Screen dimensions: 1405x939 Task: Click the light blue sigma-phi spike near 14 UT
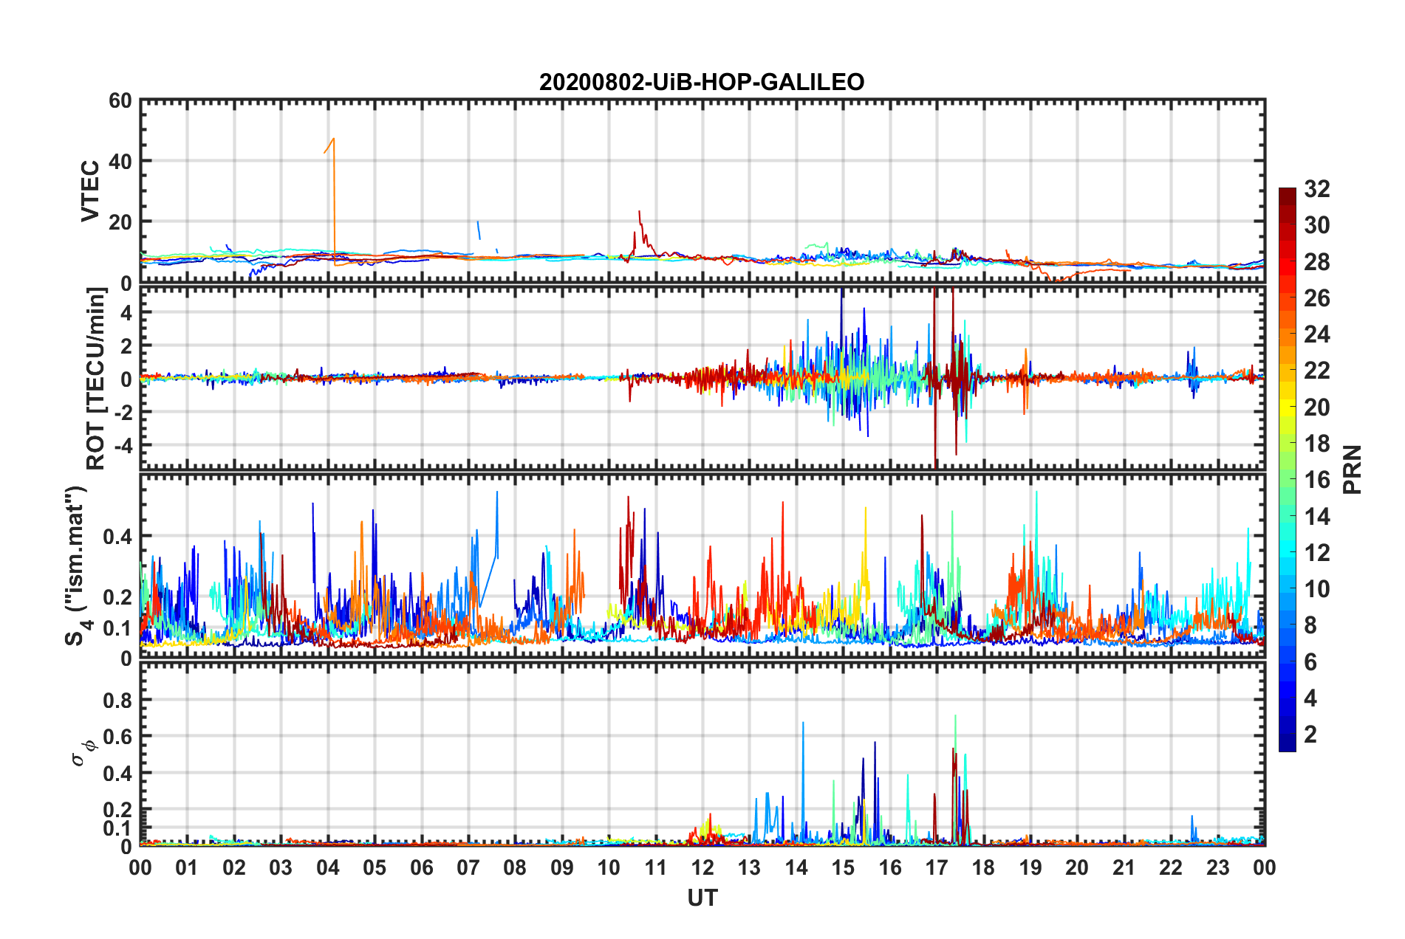point(803,723)
